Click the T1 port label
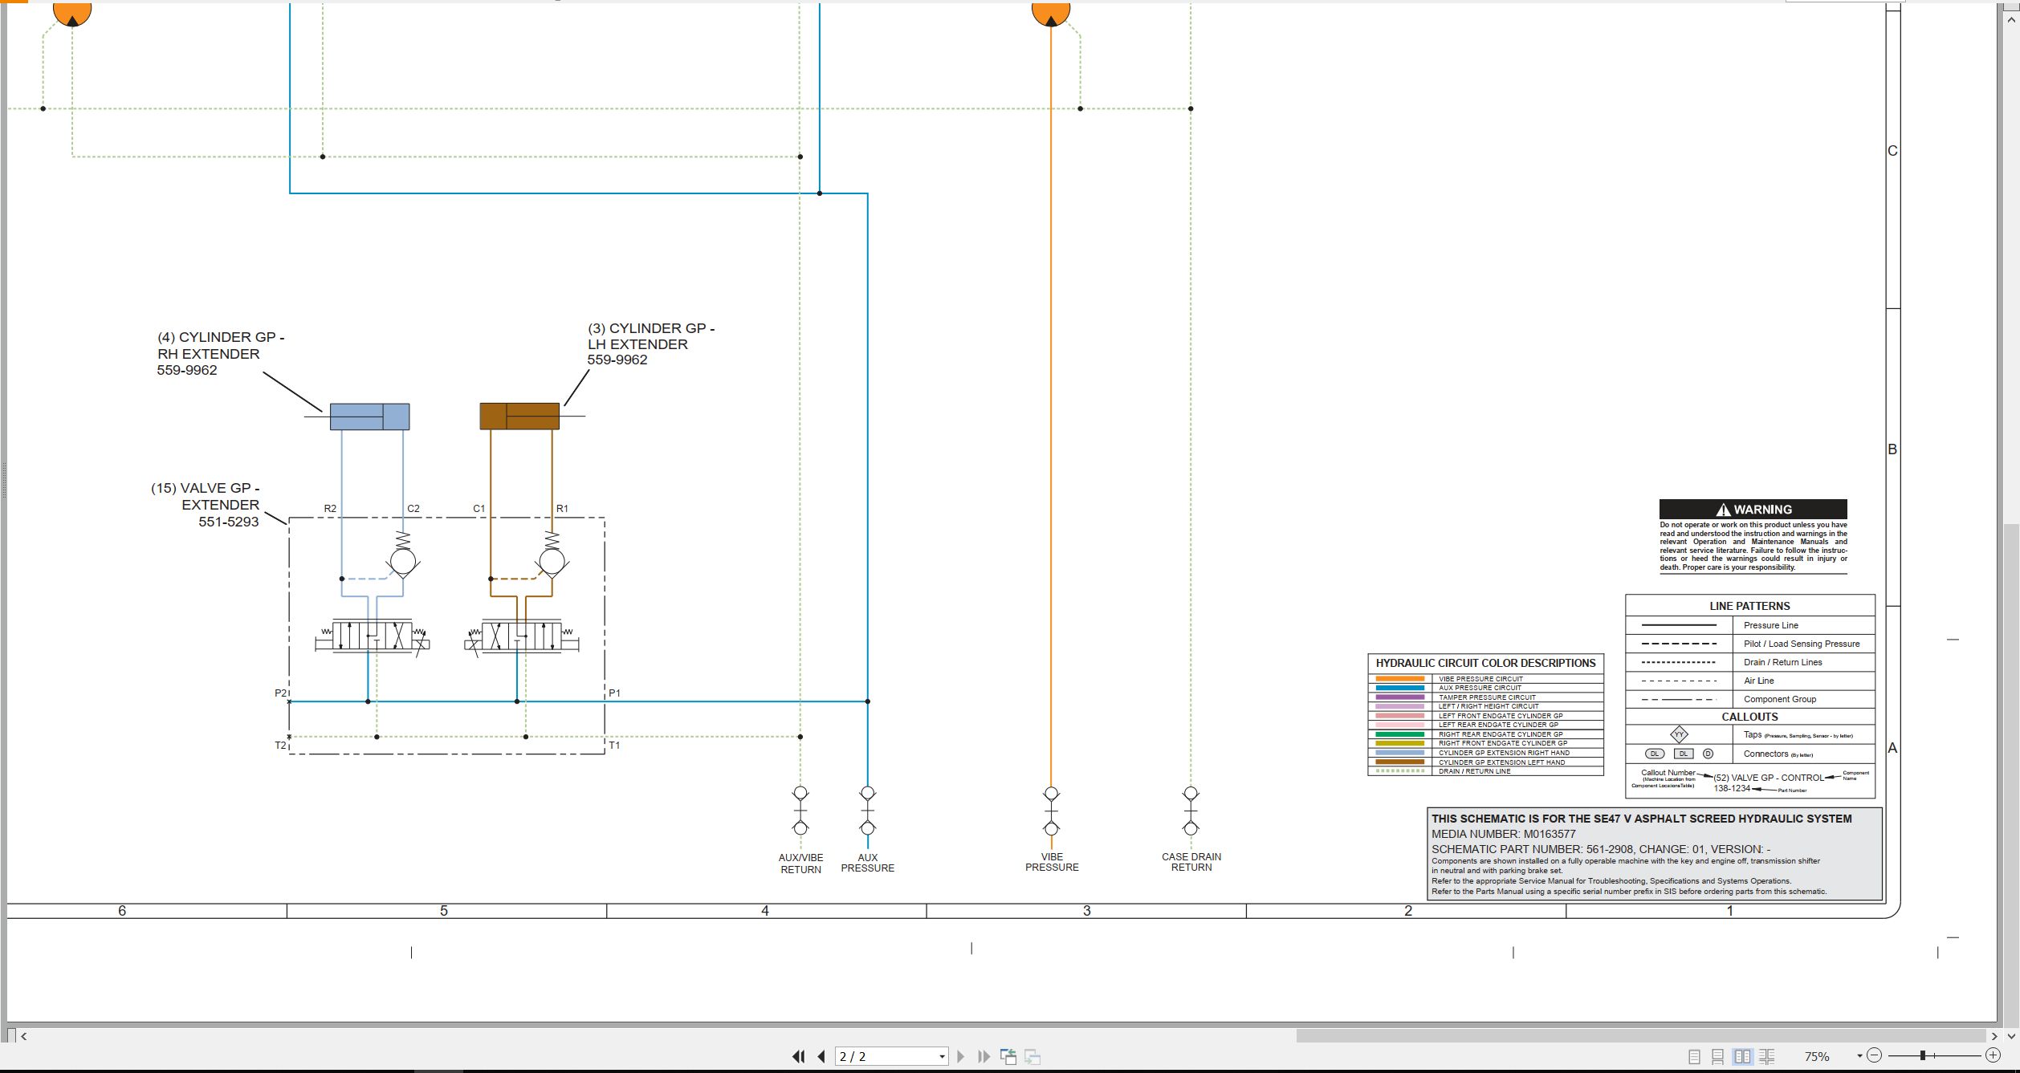Image resolution: width=2020 pixels, height=1073 pixels. tap(614, 746)
